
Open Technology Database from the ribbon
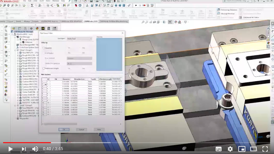227,10
